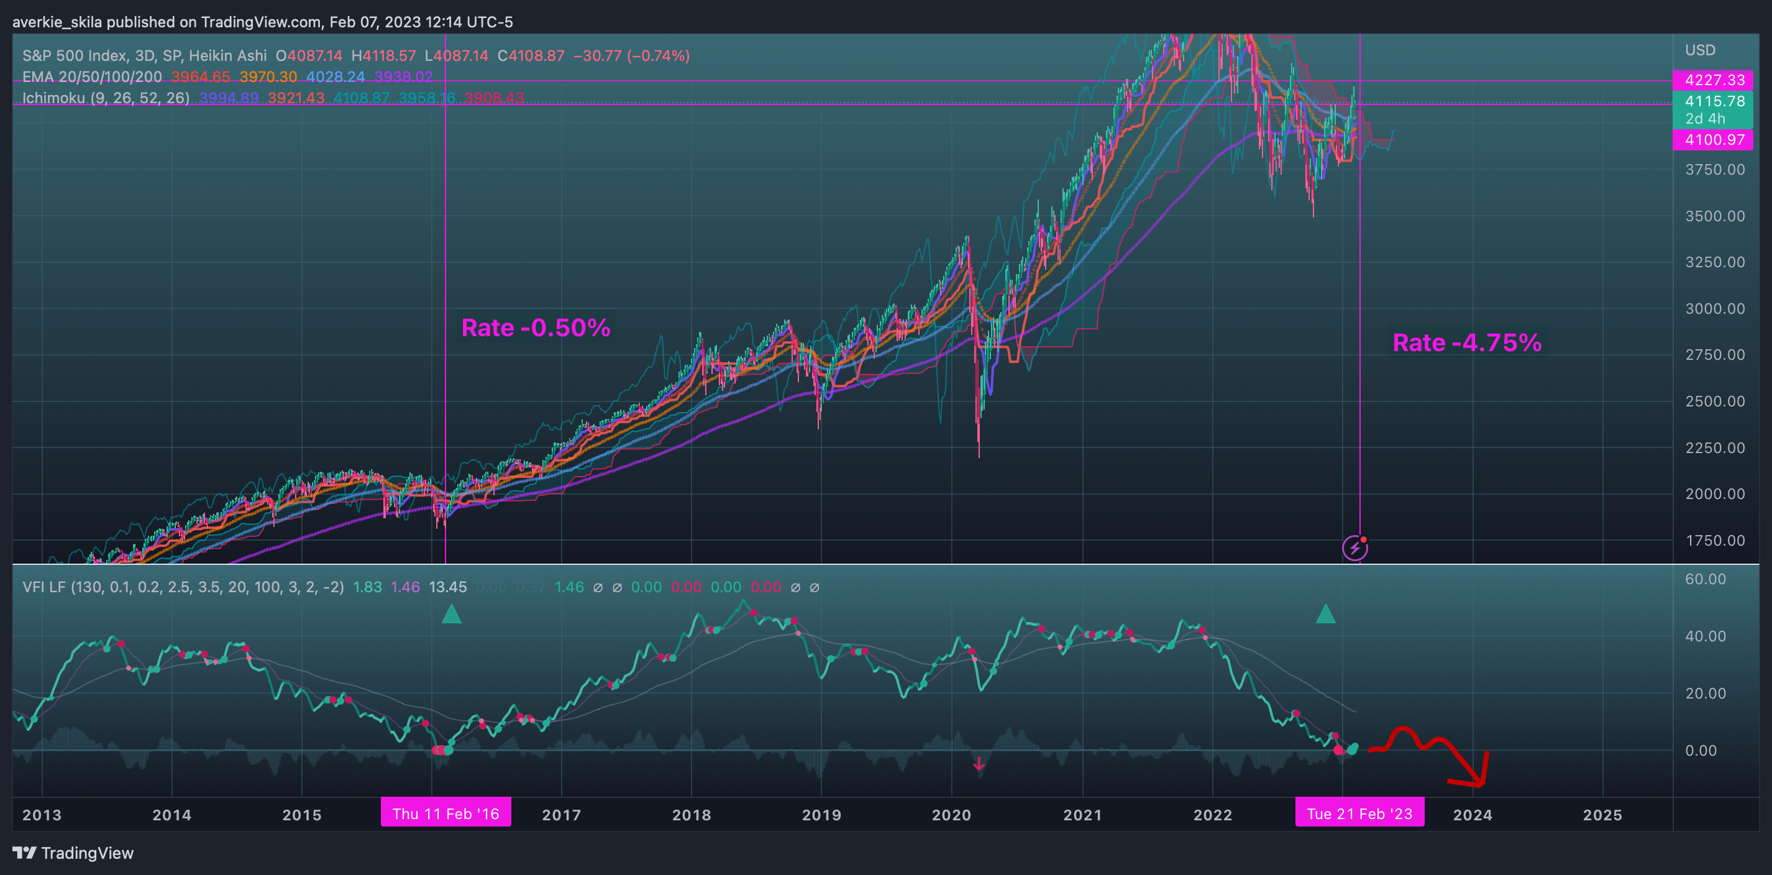Click the 2013 label on the time axis
Viewport: 1772px width, 875px height.
click(42, 815)
